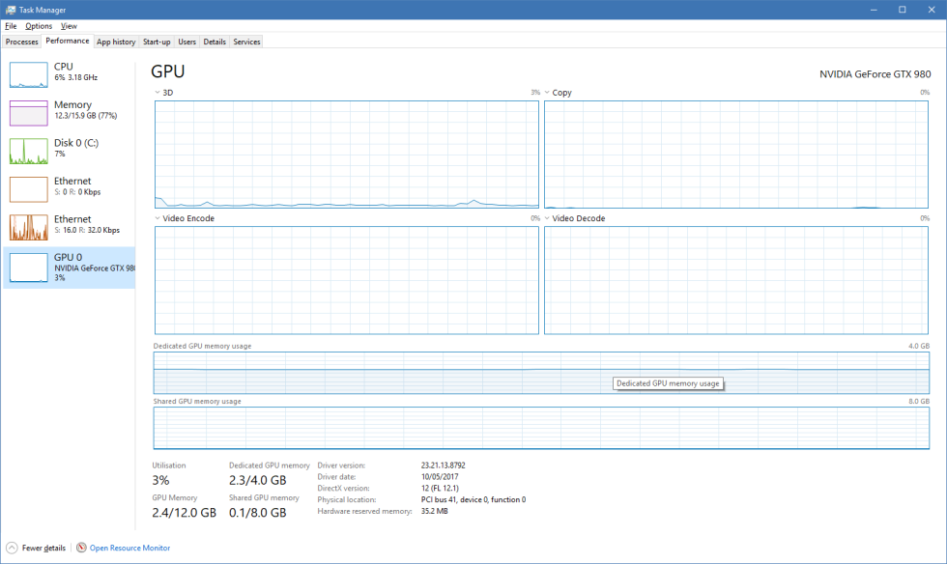
Task: Switch to the Processes tab
Action: coord(21,42)
